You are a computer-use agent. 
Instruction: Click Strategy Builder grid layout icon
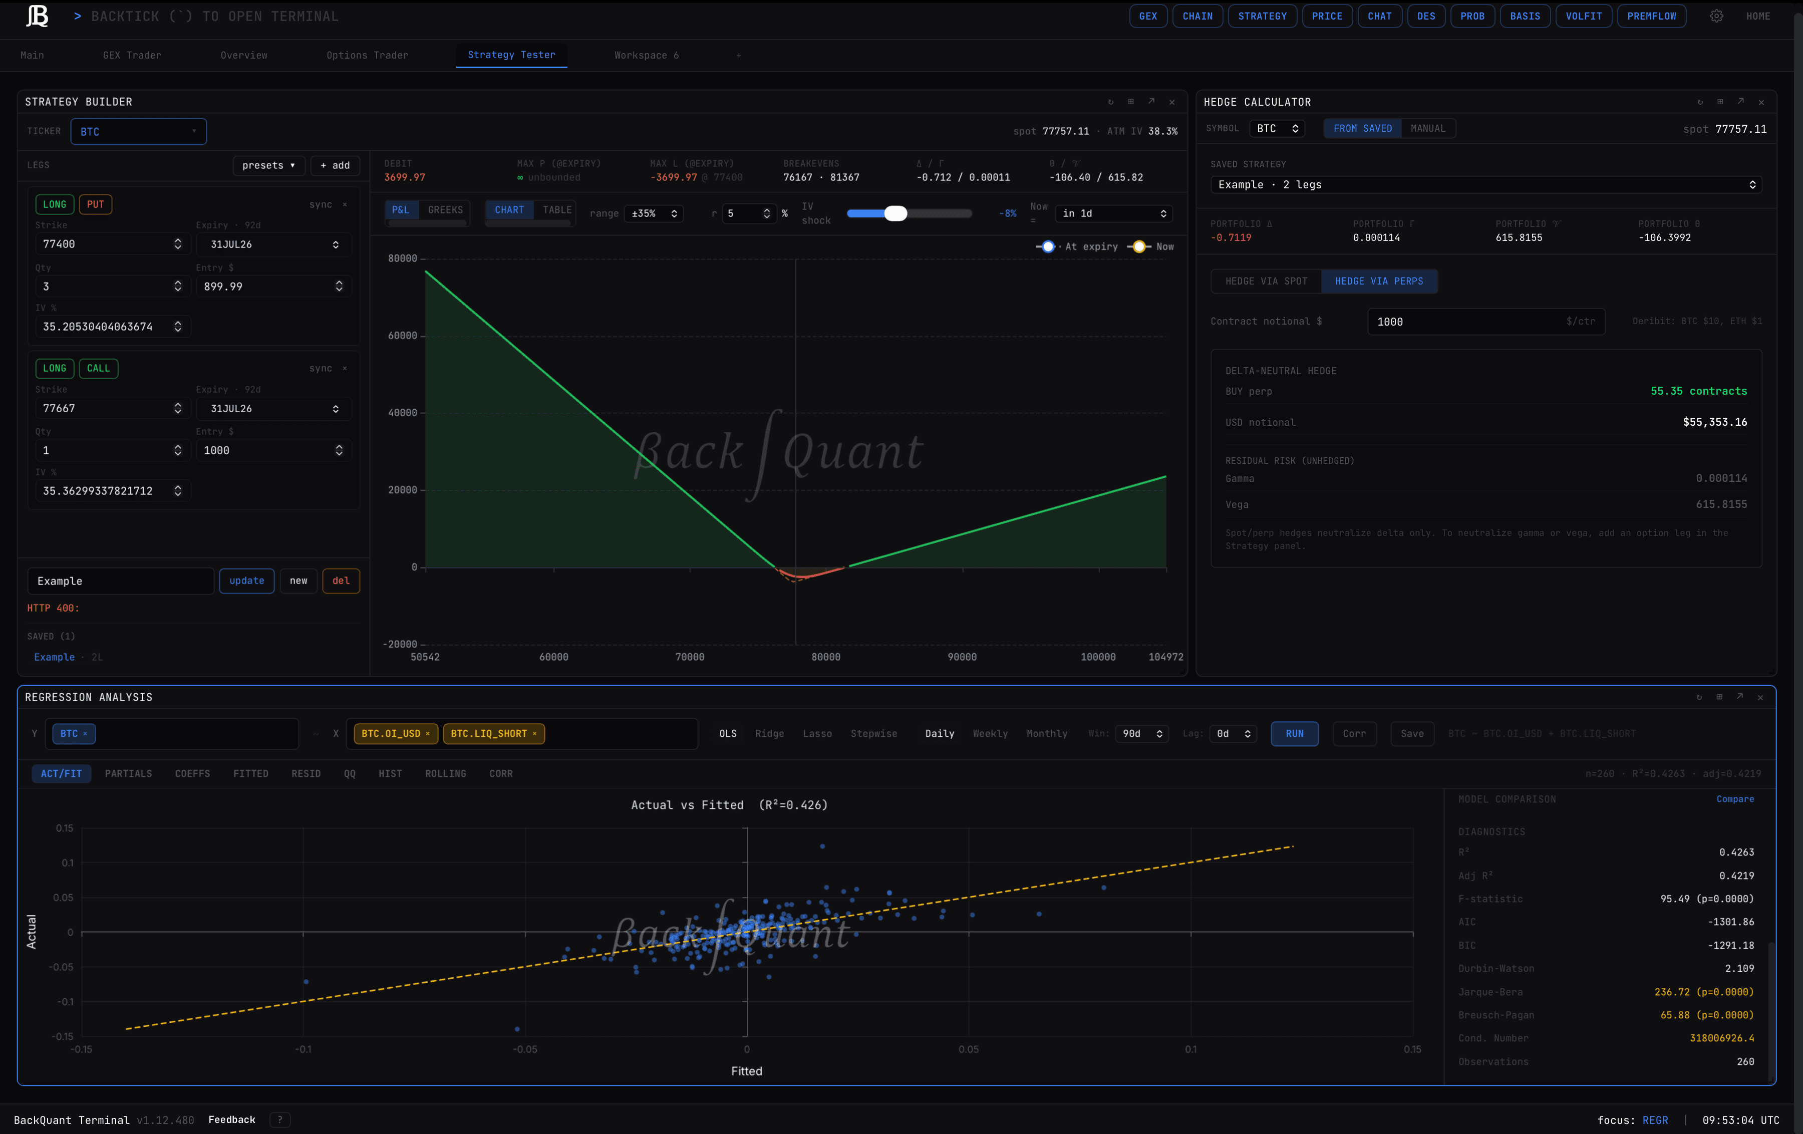1130,102
